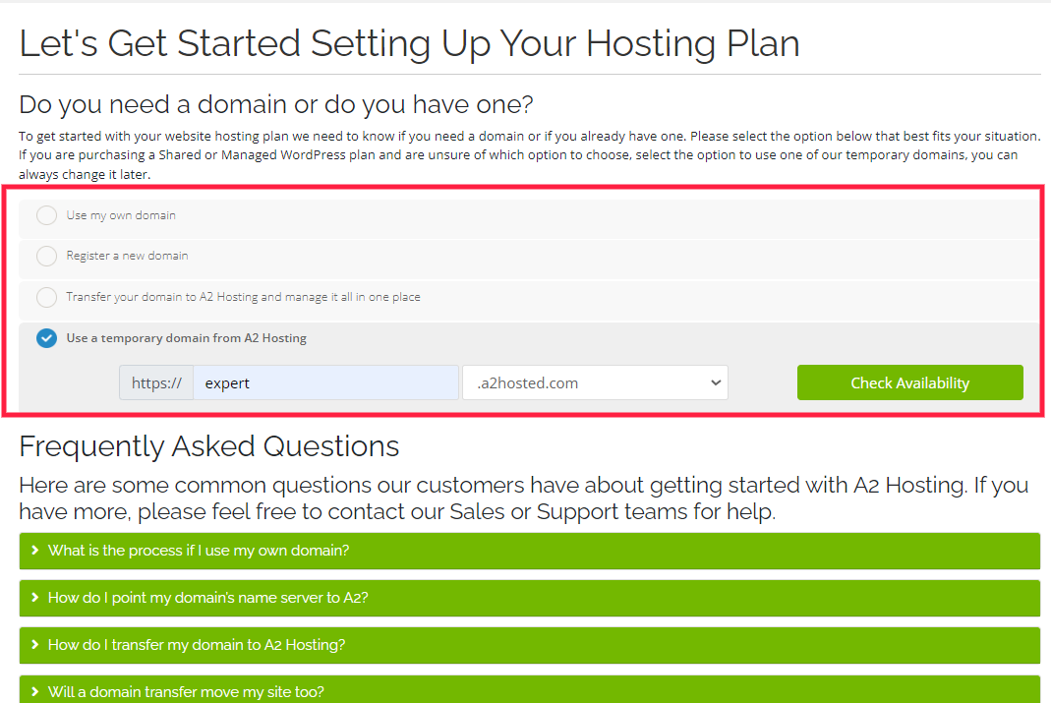Click the down-arrow icon in the .a2hosted.com selector

715,382
